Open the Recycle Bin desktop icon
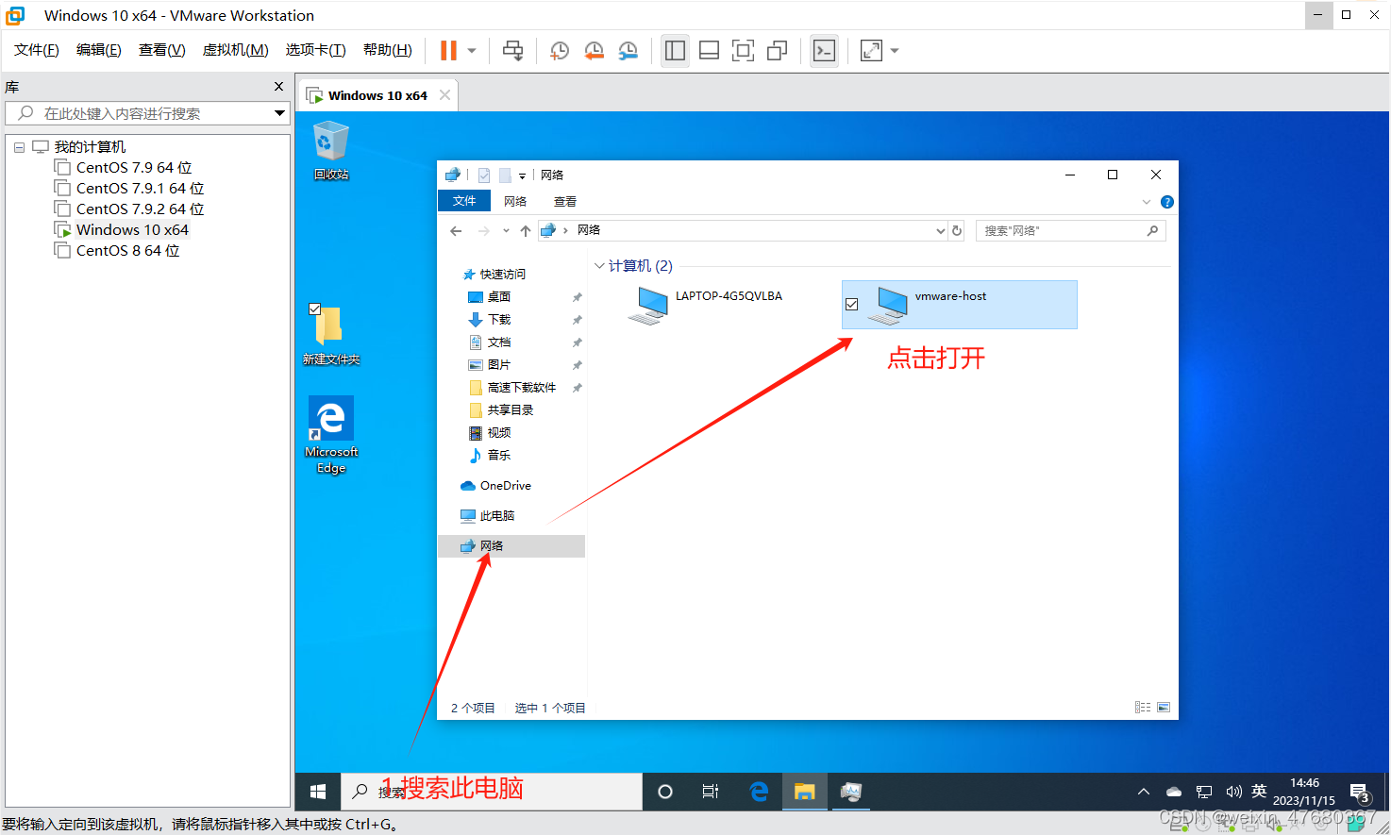 point(331,151)
